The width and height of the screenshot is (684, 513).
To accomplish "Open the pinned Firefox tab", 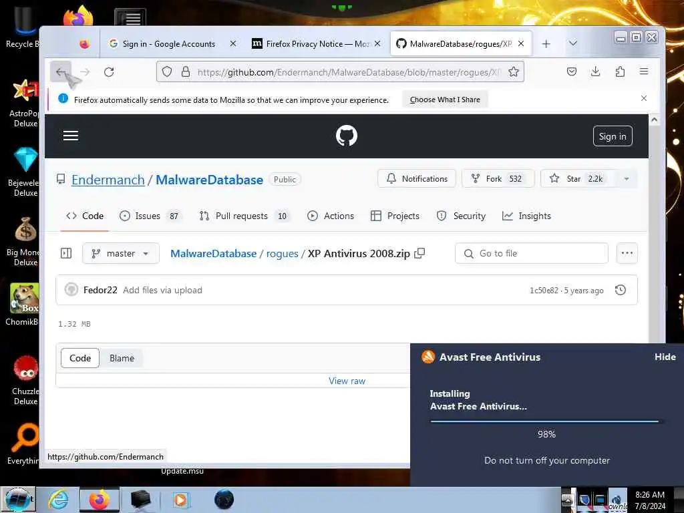I will click(84, 43).
